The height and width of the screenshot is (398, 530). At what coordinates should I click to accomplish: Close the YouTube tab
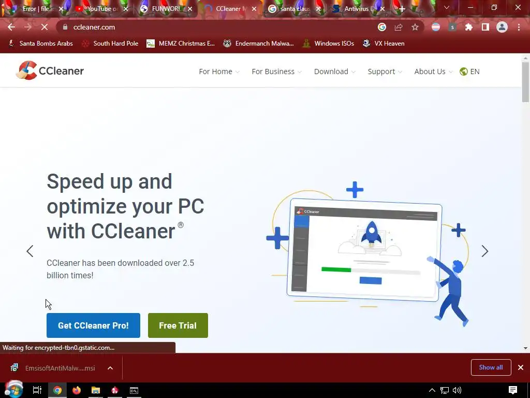[x=126, y=9]
